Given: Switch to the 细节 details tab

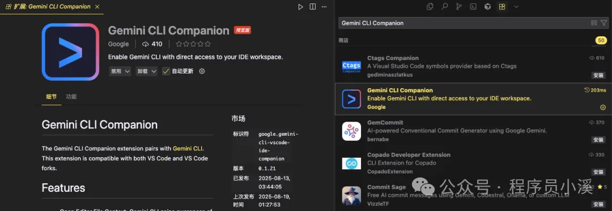Looking at the screenshot, I should 51,97.
